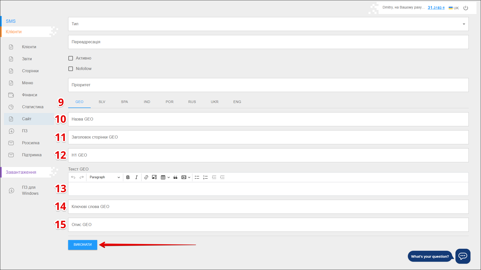This screenshot has height=270, width=481.
Task: Click the Italic formatting icon
Action: click(136, 177)
